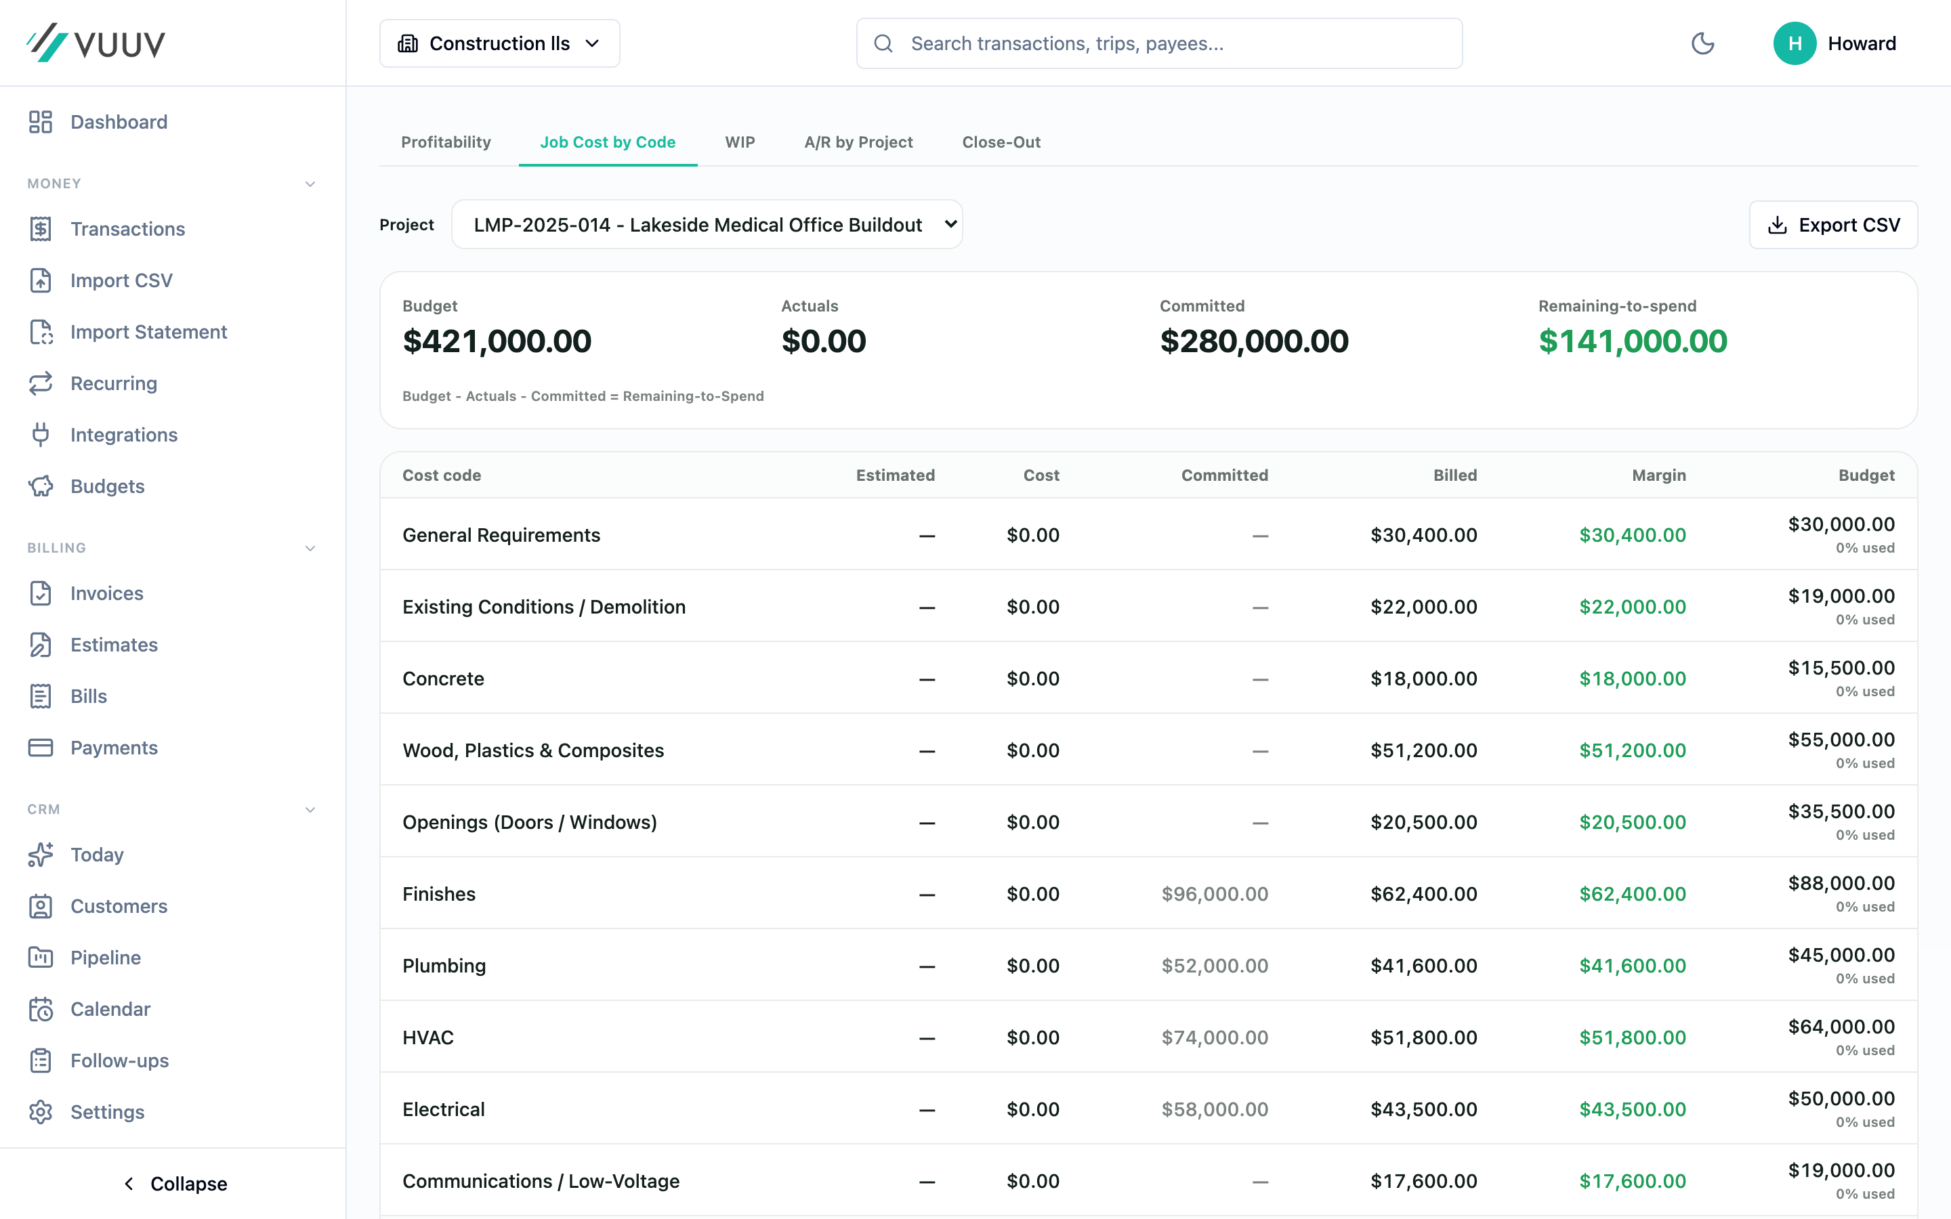Collapse the MONEY section chevron
1951x1219 pixels.
(x=310, y=184)
